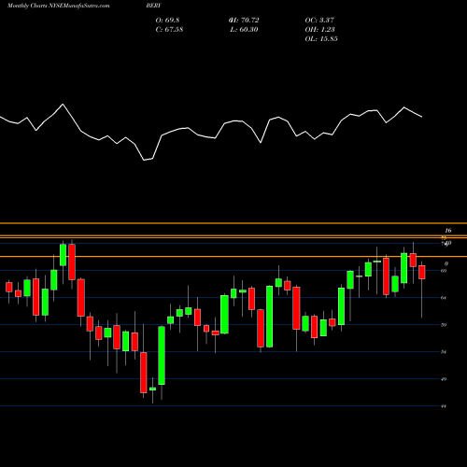This screenshot has height=467, width=467.
Task: Click the open price value O: 69.8
Action: click(x=167, y=20)
